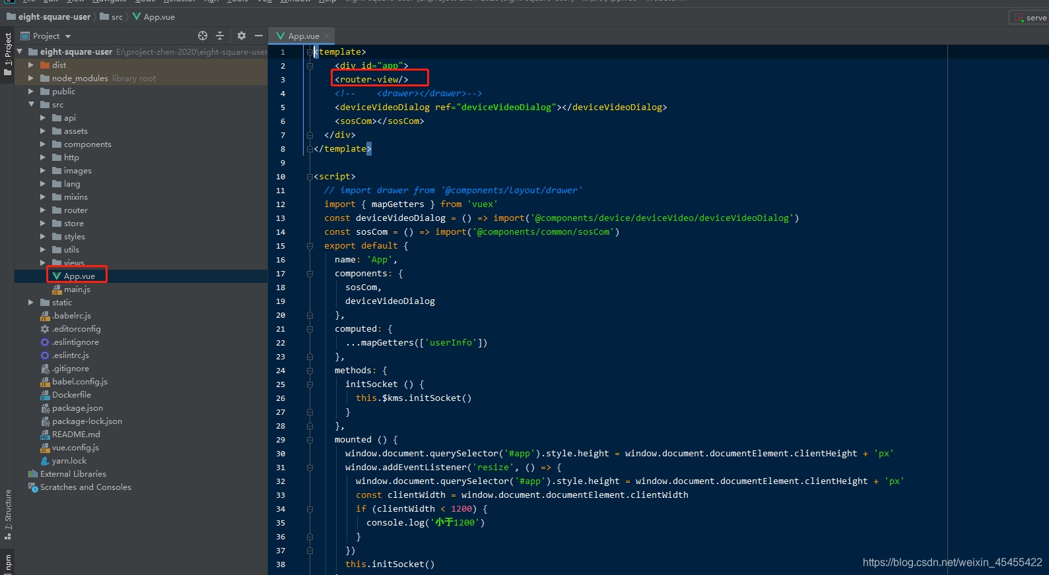Click the Locate/Scroll from Source target icon
The height and width of the screenshot is (575, 1049).
click(203, 36)
